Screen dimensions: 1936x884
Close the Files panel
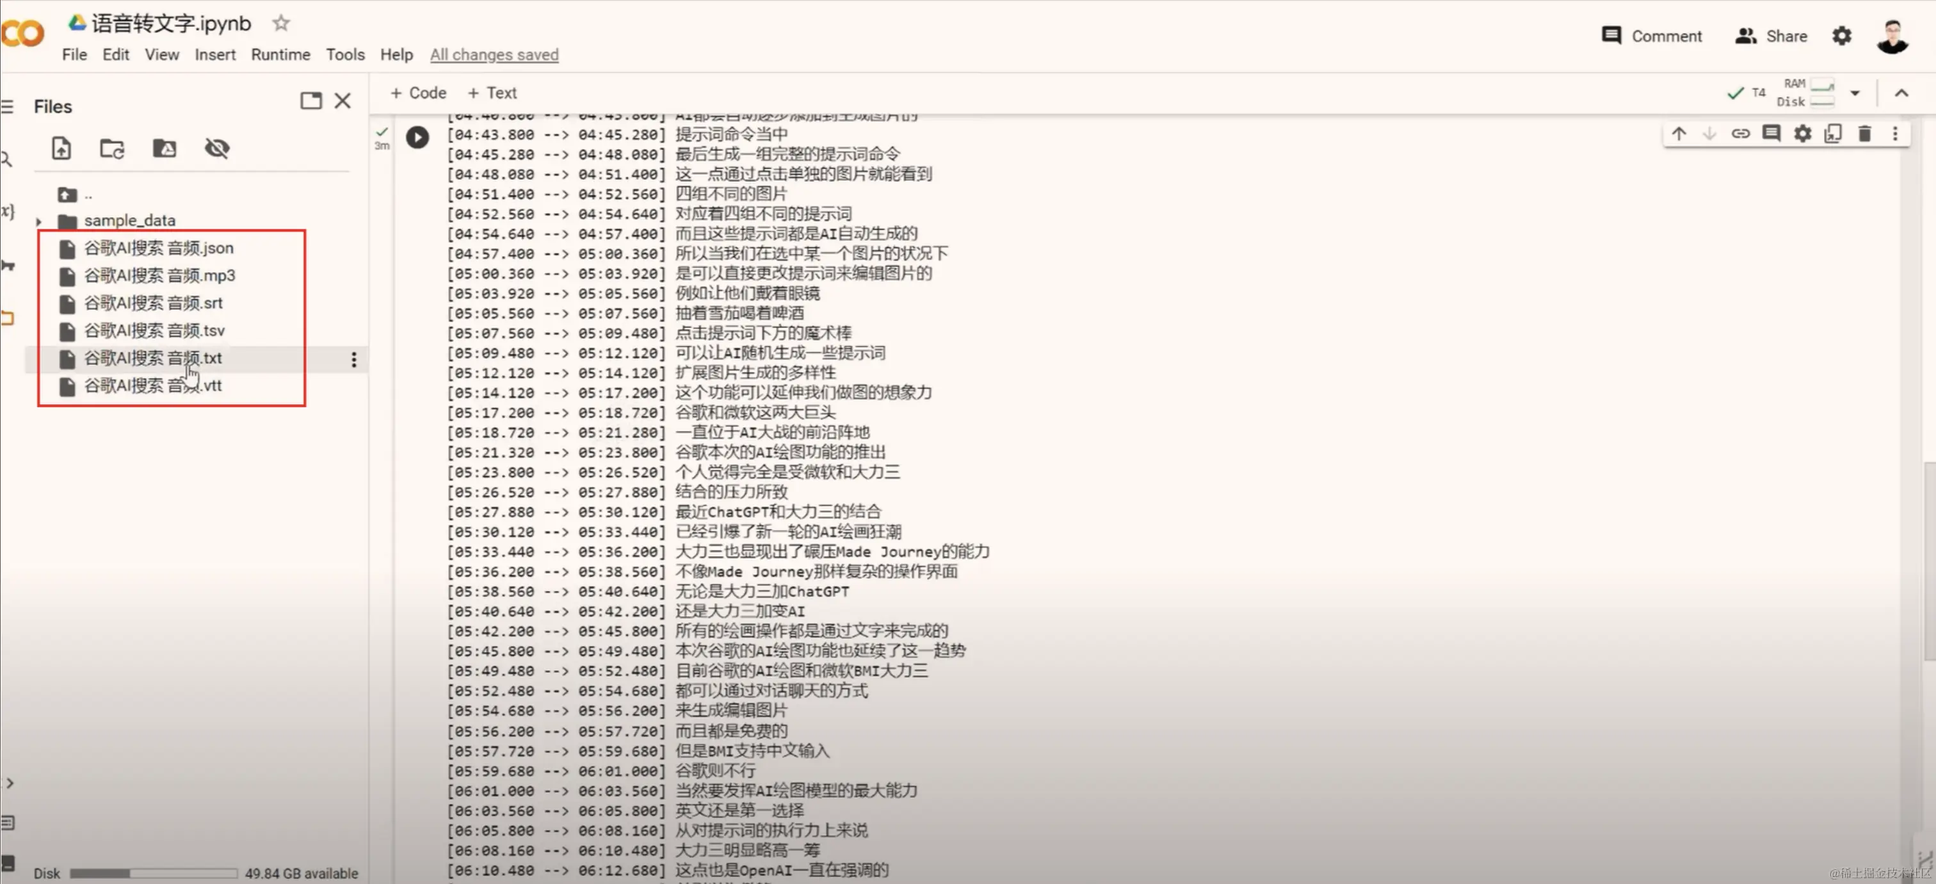(343, 100)
